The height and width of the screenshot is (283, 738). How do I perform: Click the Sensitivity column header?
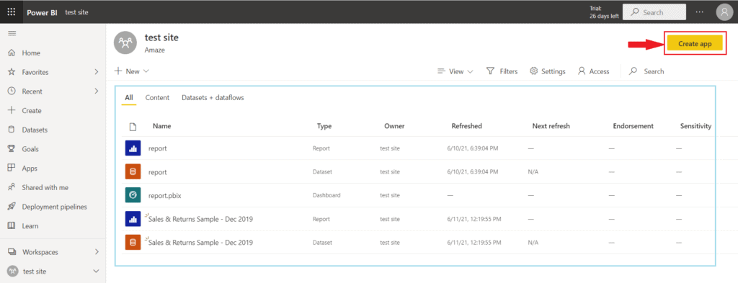click(695, 126)
